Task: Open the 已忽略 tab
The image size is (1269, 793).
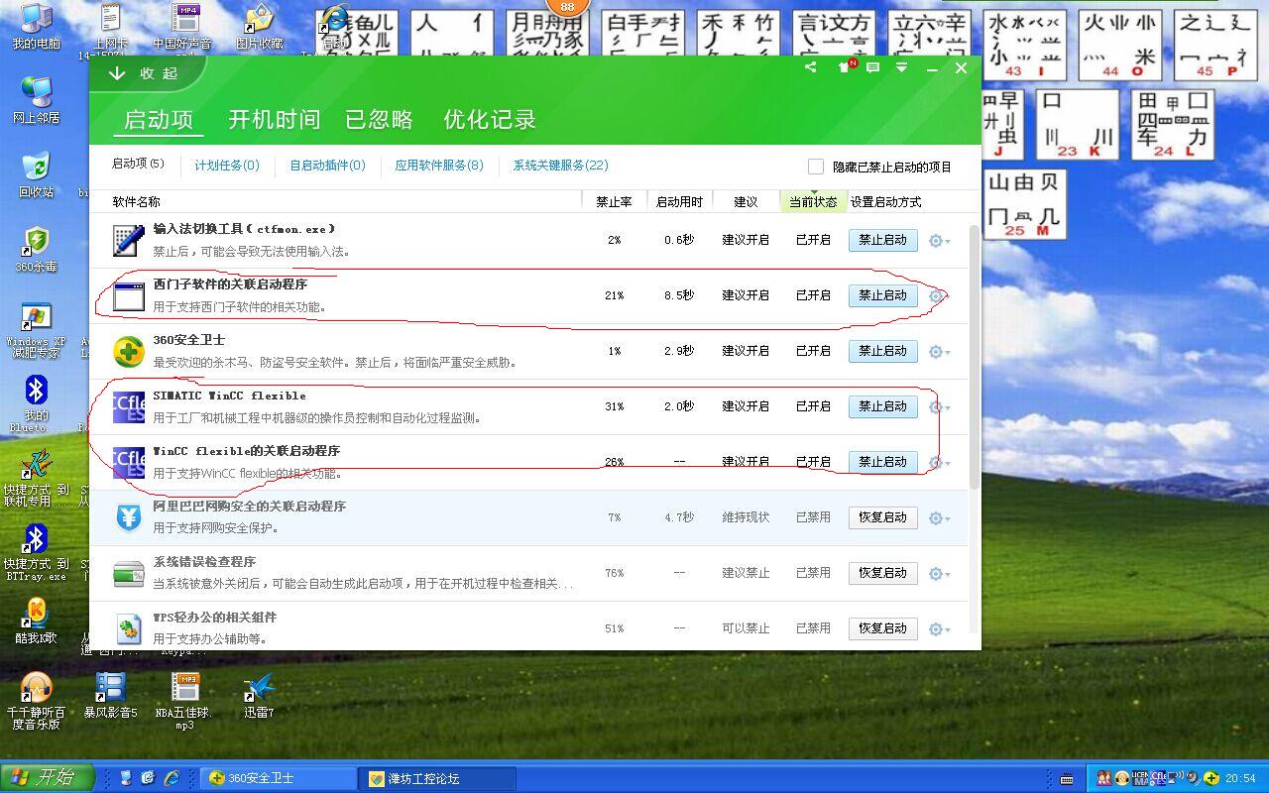Action: click(379, 120)
